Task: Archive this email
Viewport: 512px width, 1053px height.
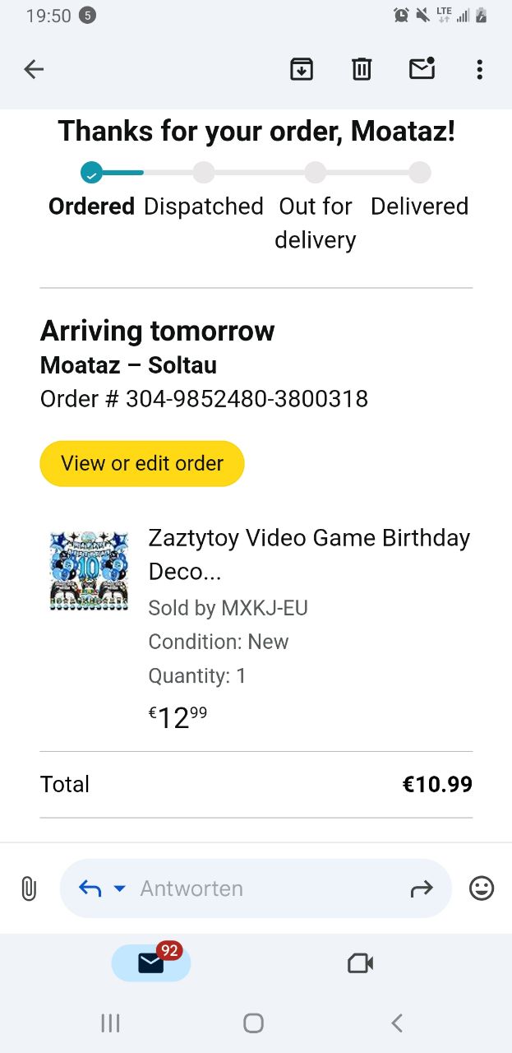Action: coord(302,69)
